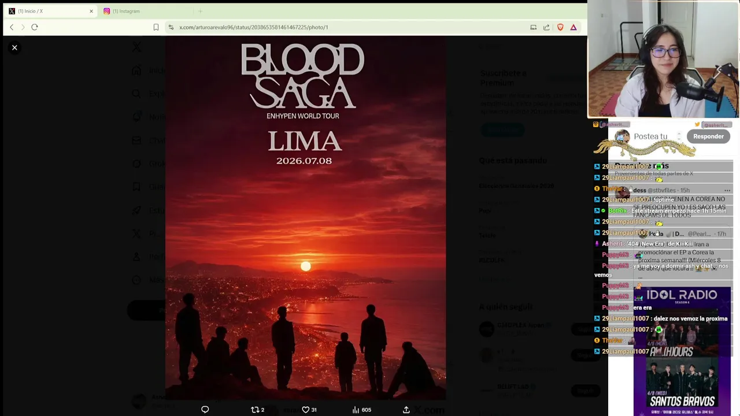Open more options on dess's post
This screenshot has height=416, width=740.
click(727, 190)
